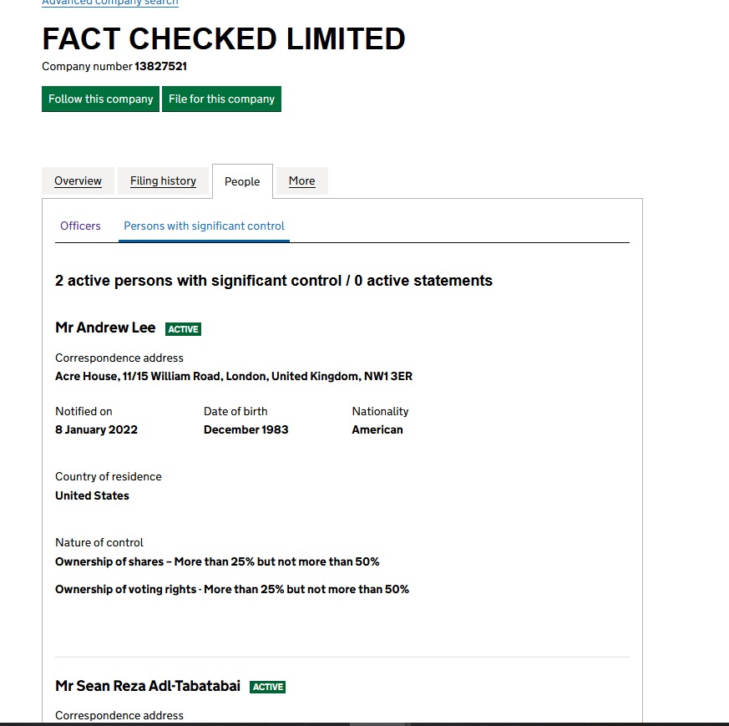Viewport: 729px width, 726px height.
Task: Click the notified date 8 January 2022
Action: click(x=96, y=429)
